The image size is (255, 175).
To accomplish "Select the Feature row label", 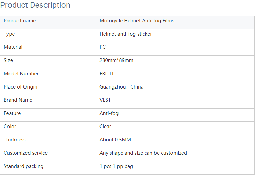I will (12, 113).
